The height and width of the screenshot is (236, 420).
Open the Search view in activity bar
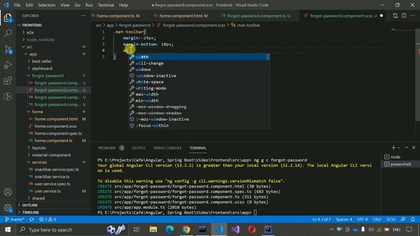8,33
